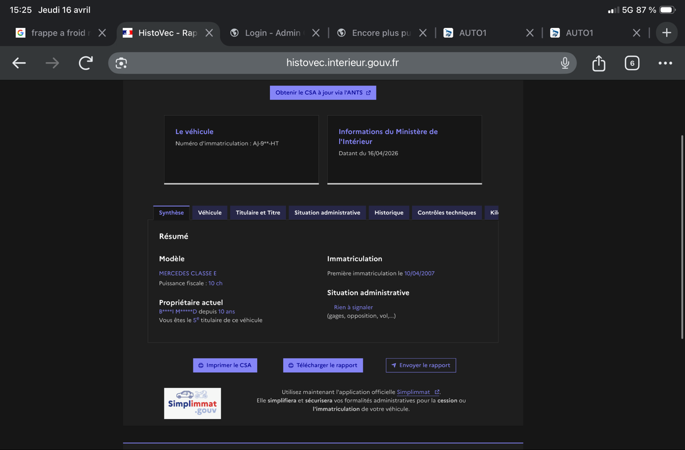Viewport: 685px width, 450px height.
Task: Click "Informations du Ministère de l'Intérieur" heading
Action: [x=388, y=136]
